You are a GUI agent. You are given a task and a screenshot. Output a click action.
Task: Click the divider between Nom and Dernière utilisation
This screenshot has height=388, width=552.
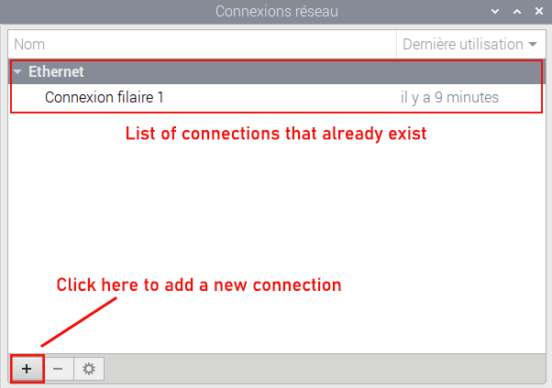click(397, 44)
